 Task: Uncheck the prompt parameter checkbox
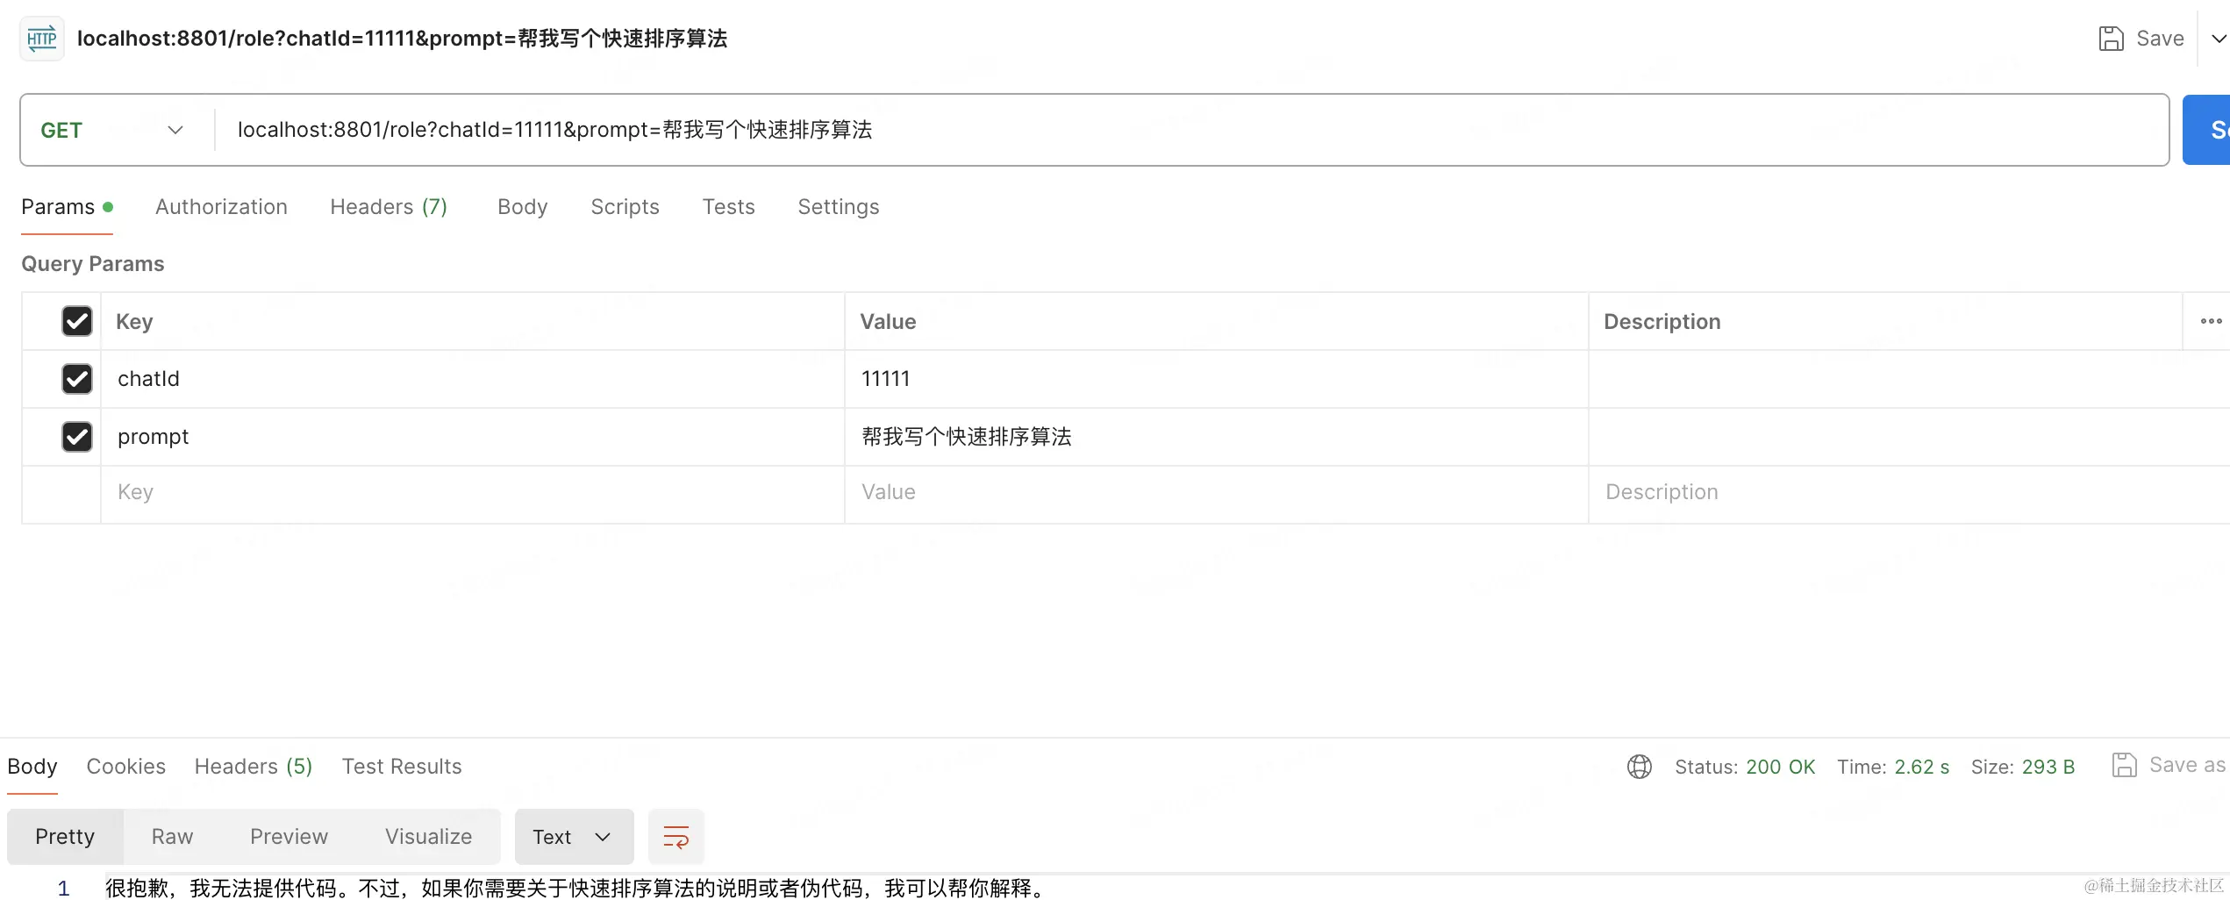click(77, 437)
